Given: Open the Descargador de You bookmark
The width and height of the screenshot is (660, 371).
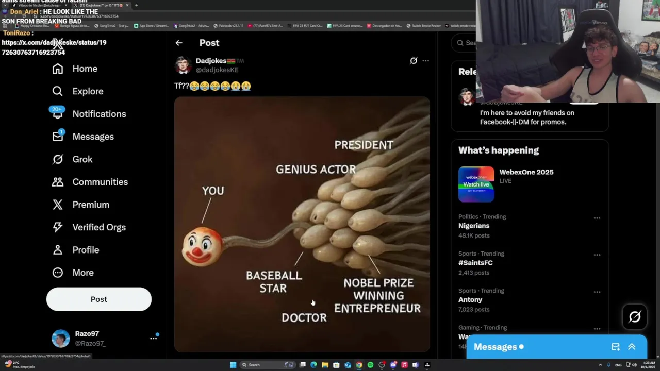Looking at the screenshot, I should (385, 25).
